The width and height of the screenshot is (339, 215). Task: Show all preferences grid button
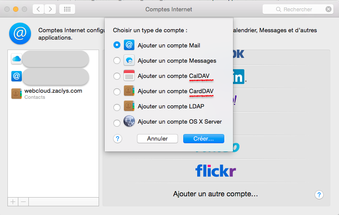coord(67,9)
